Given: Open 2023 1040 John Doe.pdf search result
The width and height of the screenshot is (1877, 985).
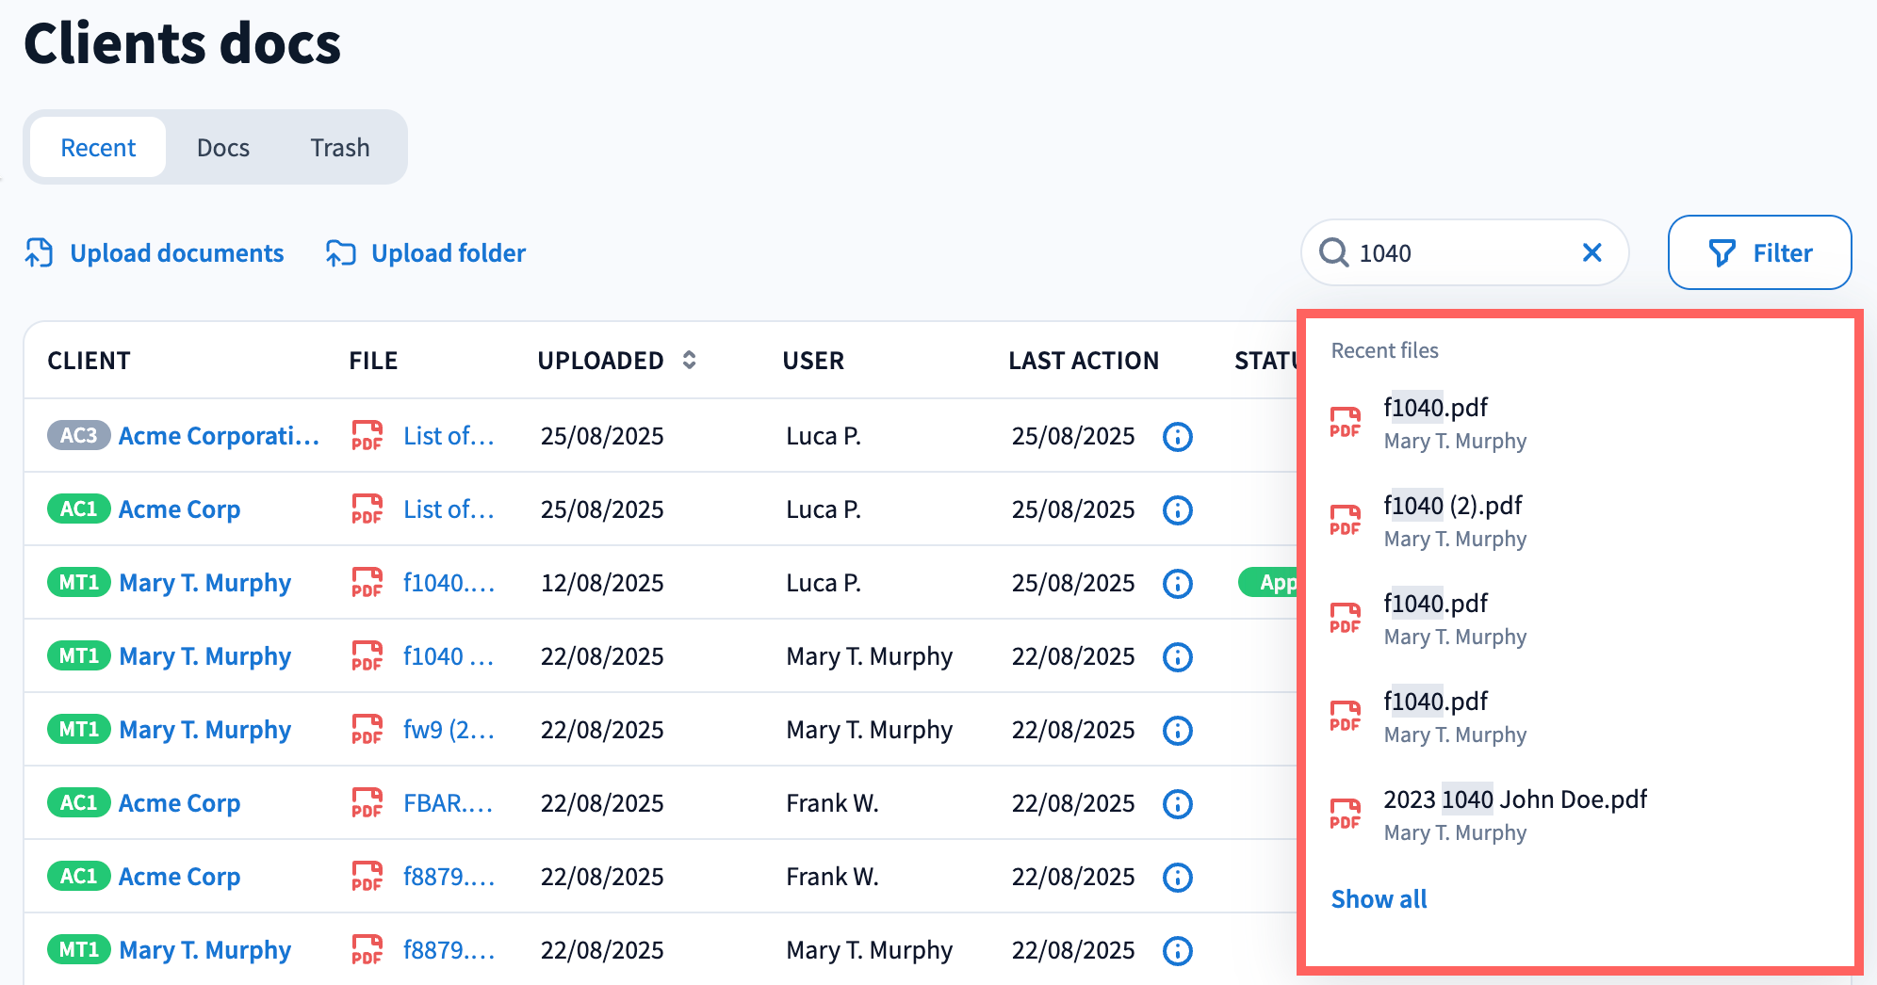Looking at the screenshot, I should point(1514,799).
